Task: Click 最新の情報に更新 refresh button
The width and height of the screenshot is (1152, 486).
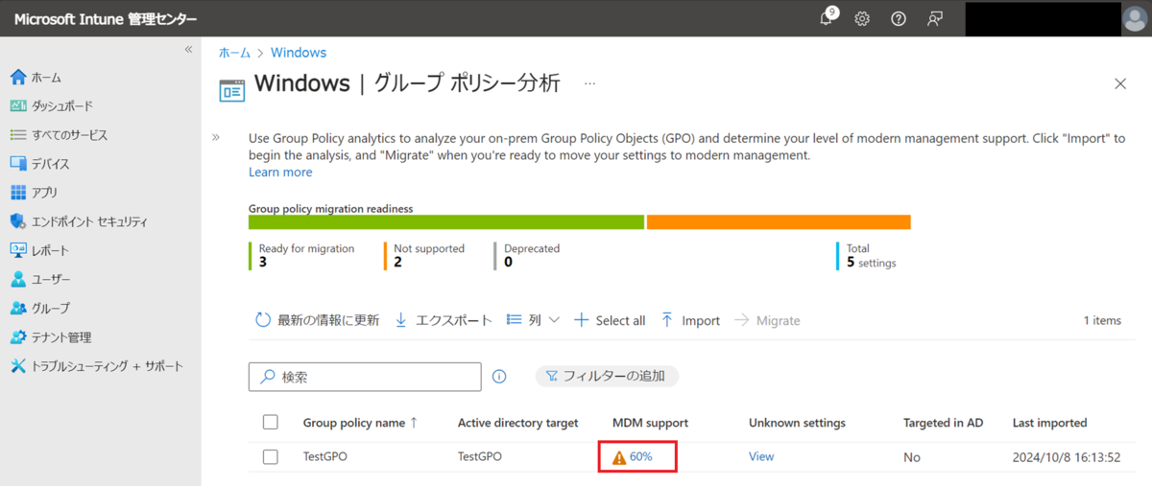Action: [317, 320]
